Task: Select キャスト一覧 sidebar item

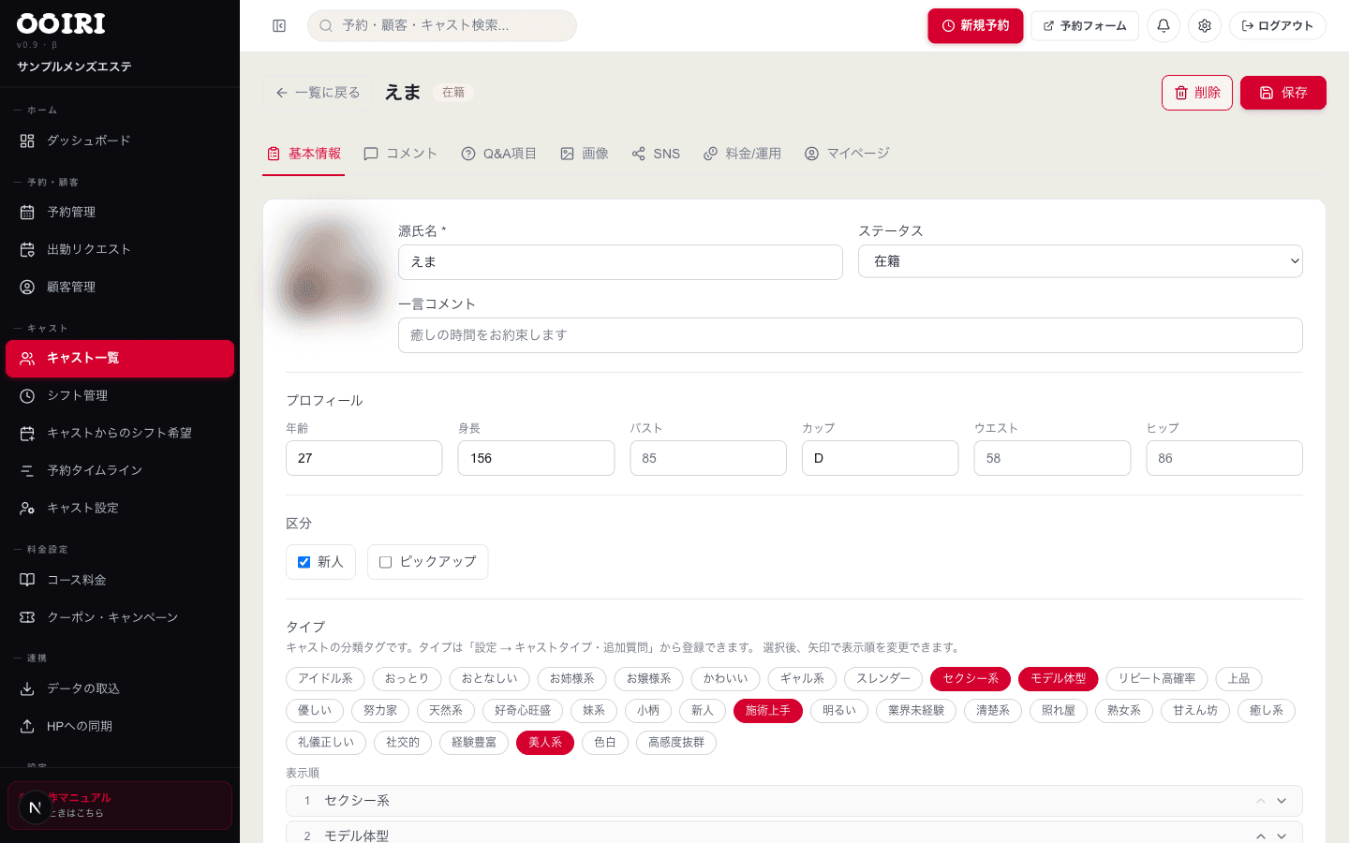Action: (120, 359)
